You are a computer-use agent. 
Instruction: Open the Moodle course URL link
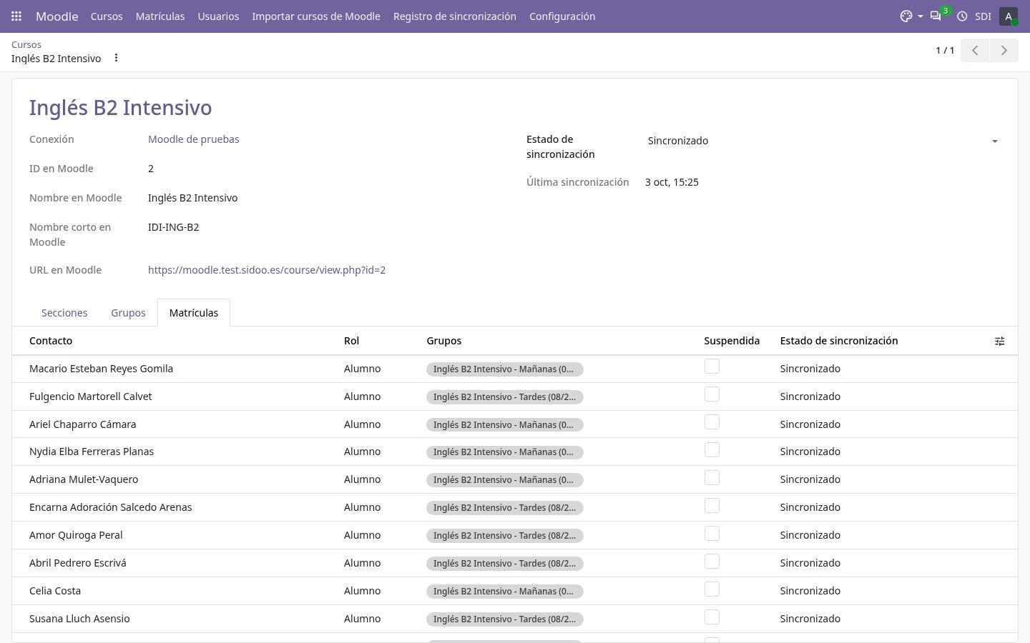click(x=267, y=270)
